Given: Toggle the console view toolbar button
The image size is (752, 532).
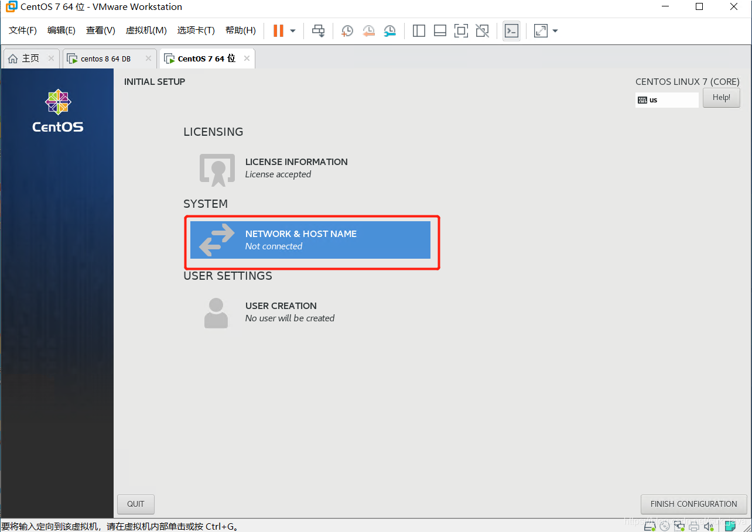Looking at the screenshot, I should (x=511, y=30).
